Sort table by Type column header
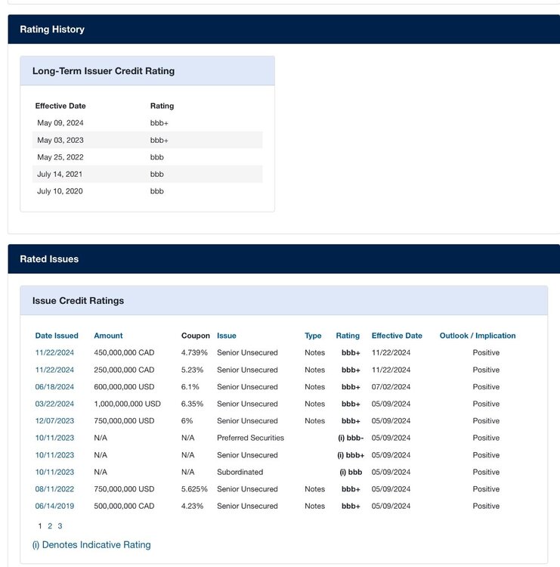This screenshot has height=567, width=560. tap(313, 336)
